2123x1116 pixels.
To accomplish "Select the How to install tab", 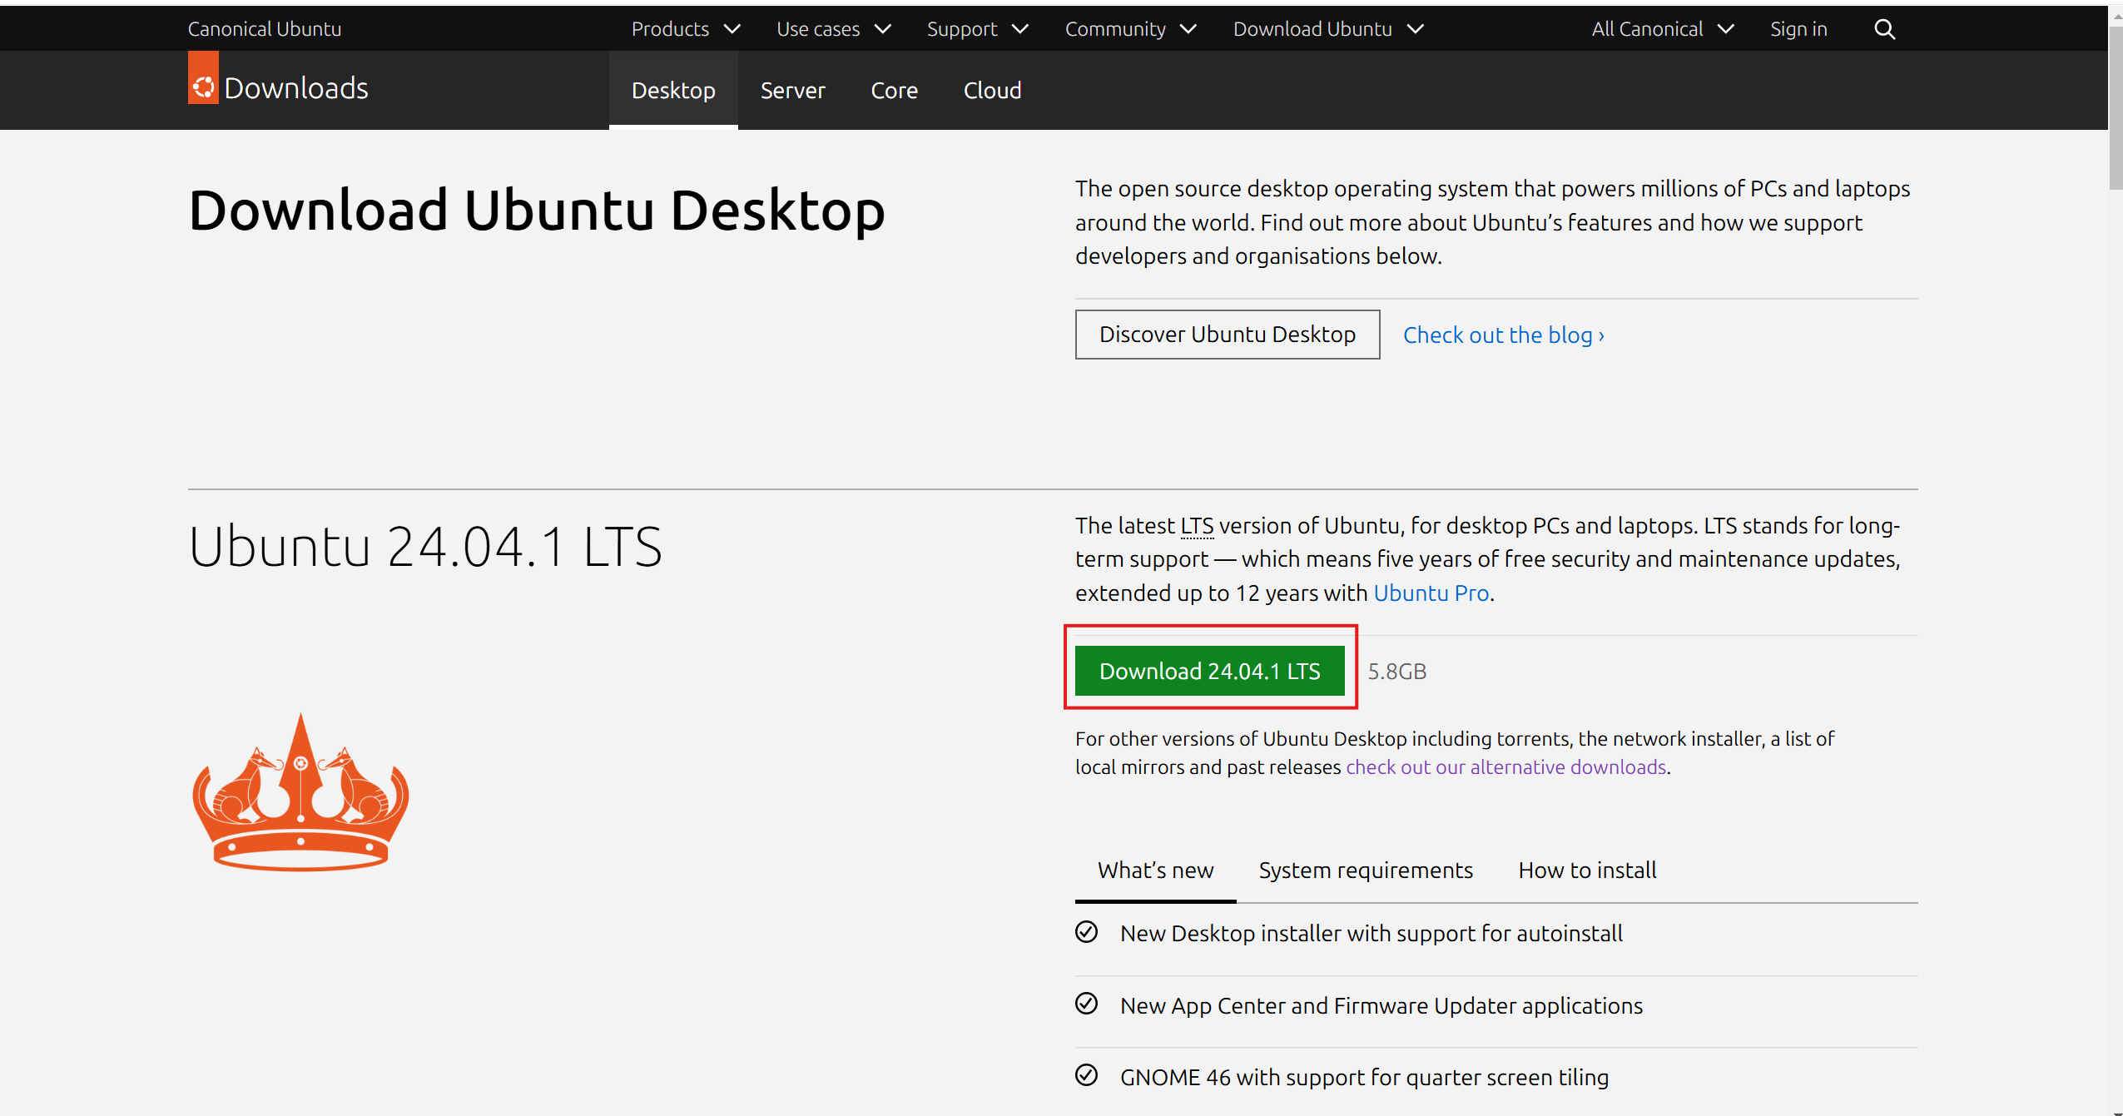I will [1587, 870].
